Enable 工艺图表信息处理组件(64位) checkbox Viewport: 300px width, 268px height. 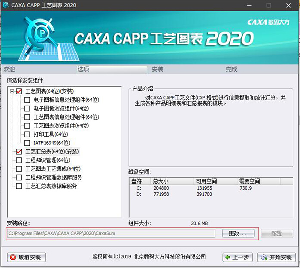click(x=27, y=117)
